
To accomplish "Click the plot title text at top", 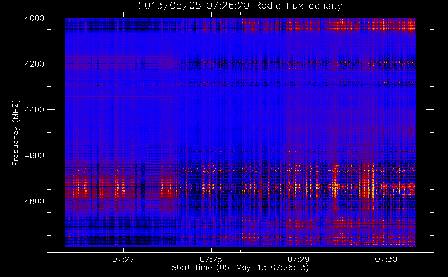I will [x=240, y=6].
